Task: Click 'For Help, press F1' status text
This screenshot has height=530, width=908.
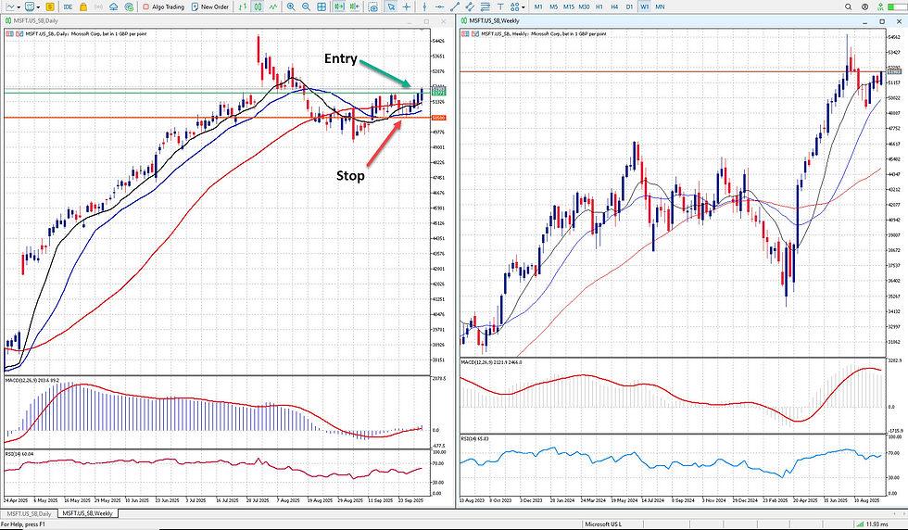Action: coord(22,524)
